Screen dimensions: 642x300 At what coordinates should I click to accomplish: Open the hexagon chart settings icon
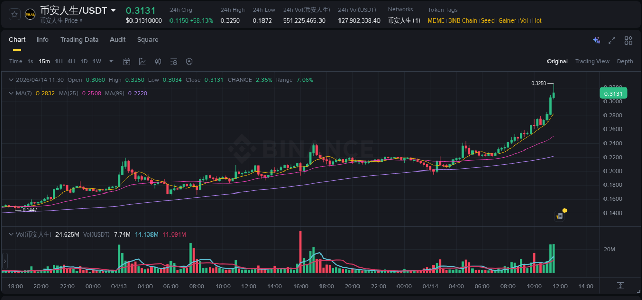coord(189,61)
